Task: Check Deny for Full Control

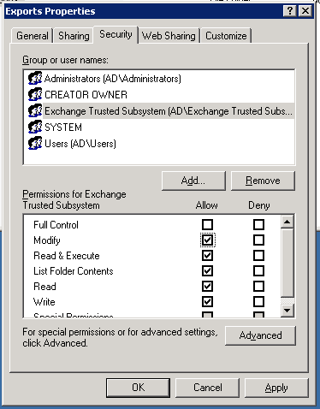Action: [258, 225]
